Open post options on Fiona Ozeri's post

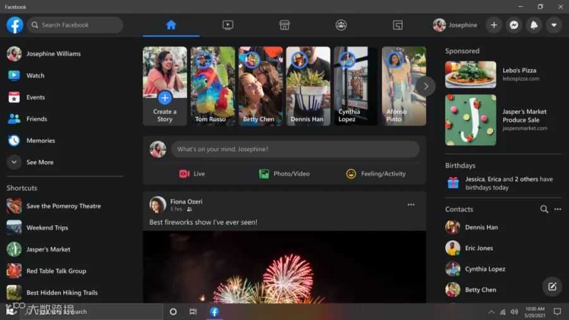coord(411,205)
